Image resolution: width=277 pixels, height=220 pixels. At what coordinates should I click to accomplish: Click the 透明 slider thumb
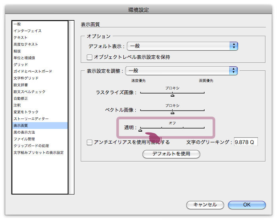click(140, 130)
